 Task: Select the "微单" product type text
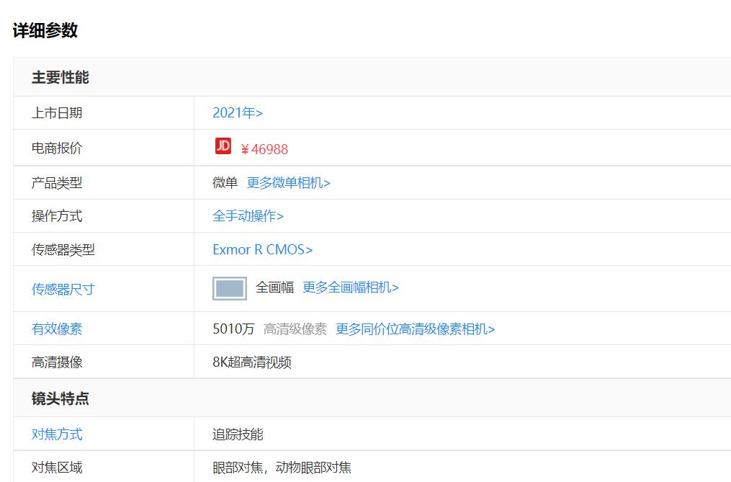(x=223, y=183)
